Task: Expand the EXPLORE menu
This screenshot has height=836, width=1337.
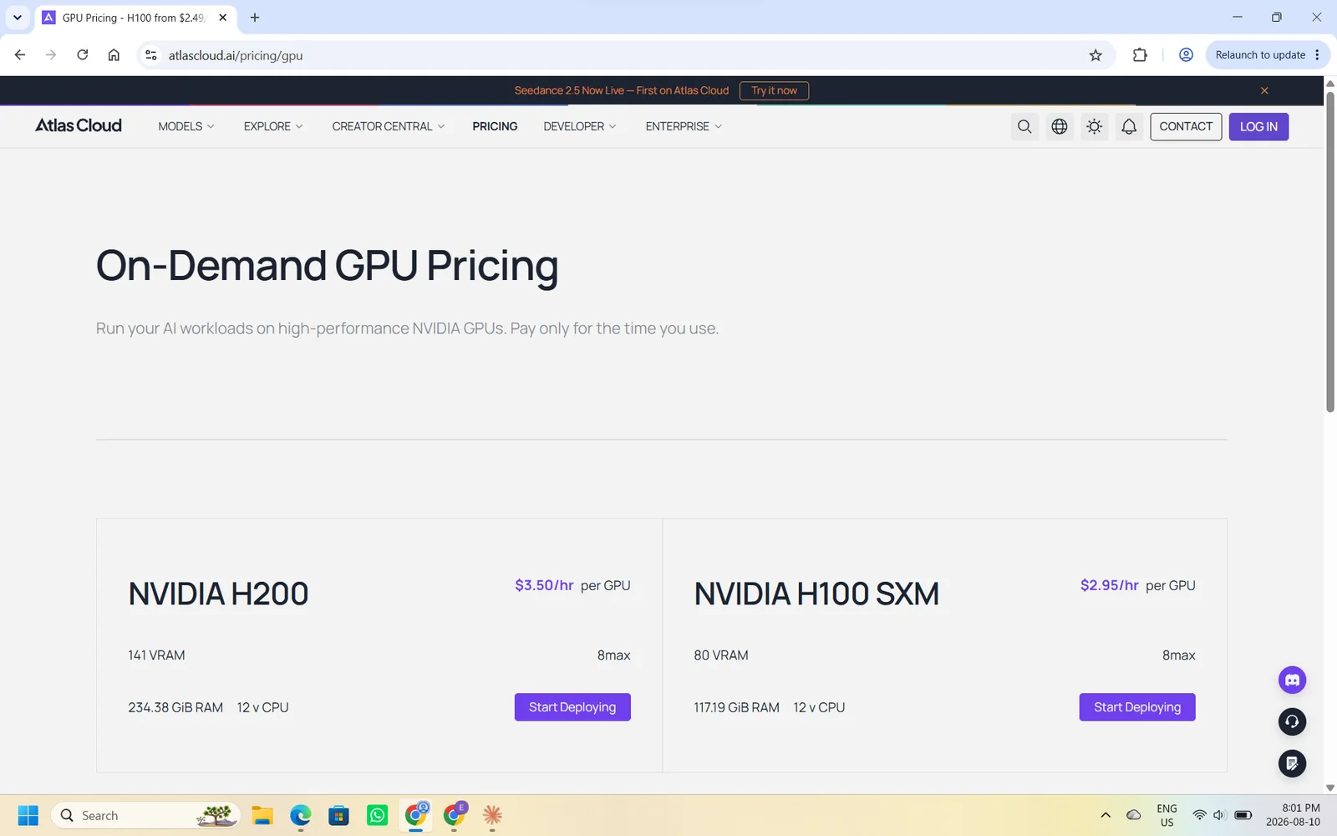Action: pyautogui.click(x=273, y=126)
